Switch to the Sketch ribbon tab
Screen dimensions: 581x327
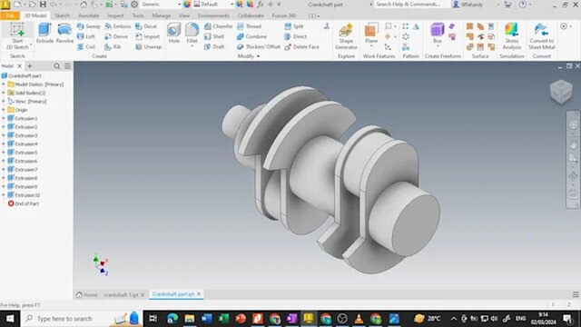pyautogui.click(x=62, y=15)
